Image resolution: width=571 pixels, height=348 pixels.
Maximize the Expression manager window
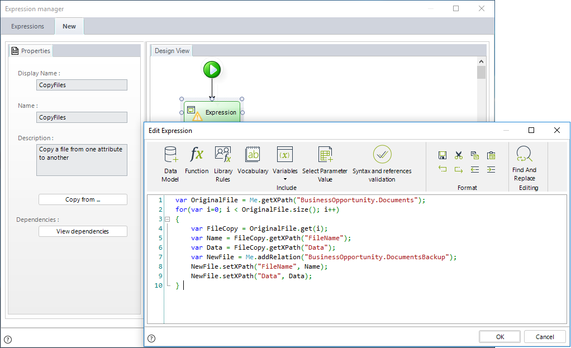456,8
